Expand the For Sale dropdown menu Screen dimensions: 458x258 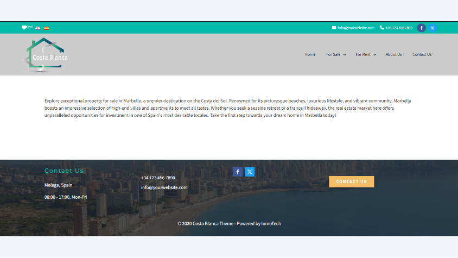tap(336, 54)
